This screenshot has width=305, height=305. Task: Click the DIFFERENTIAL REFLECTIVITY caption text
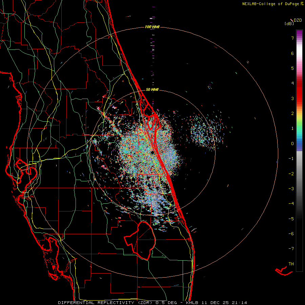point(96,303)
